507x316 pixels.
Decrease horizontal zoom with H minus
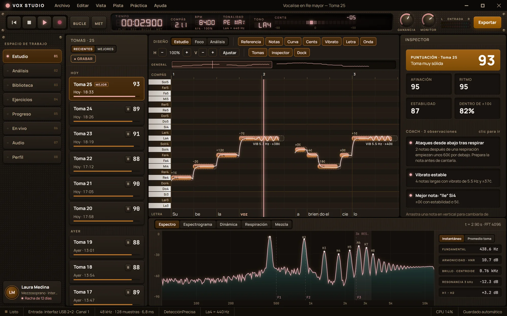(162, 53)
